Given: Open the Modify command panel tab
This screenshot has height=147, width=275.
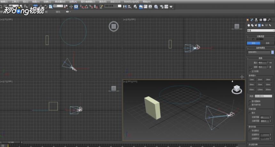Looking at the screenshot, I should (x=252, y=20).
